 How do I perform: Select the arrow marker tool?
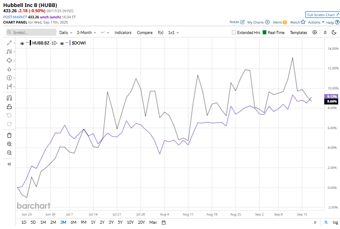(x=9, y=69)
